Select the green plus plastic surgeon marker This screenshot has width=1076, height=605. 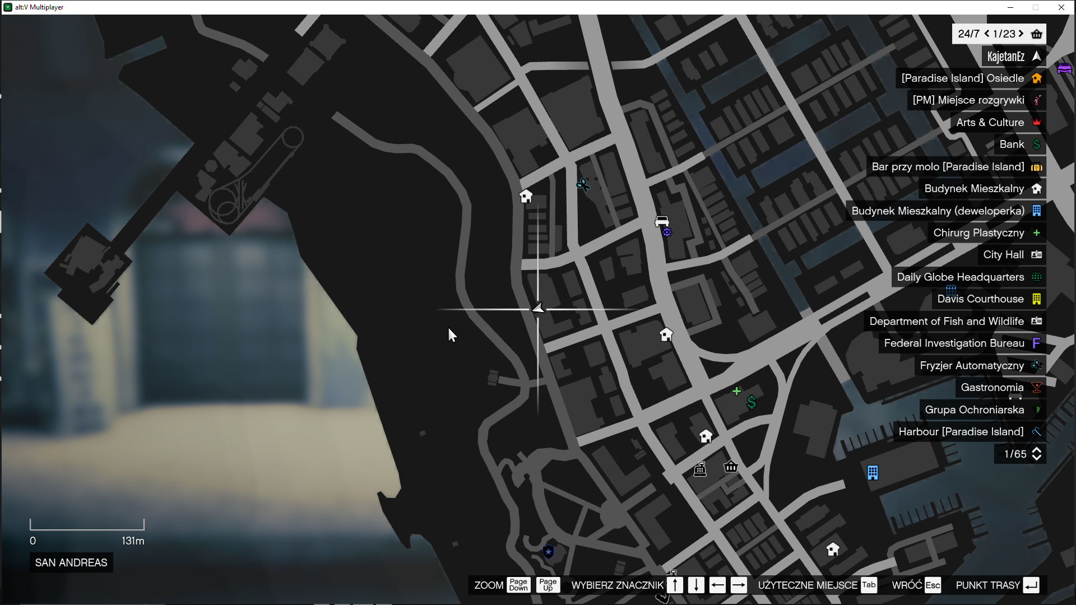click(736, 391)
